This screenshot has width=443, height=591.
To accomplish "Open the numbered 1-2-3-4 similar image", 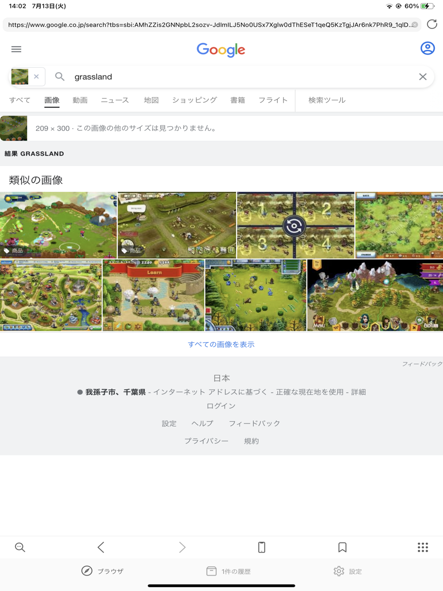I will coord(295,225).
